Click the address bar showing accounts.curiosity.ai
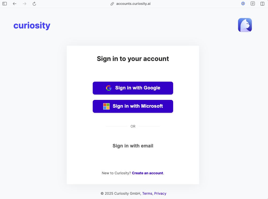The width and height of the screenshot is (268, 199). point(133,3)
